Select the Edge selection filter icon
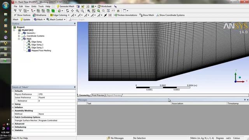249x140 pixels. [x=43, y=11]
